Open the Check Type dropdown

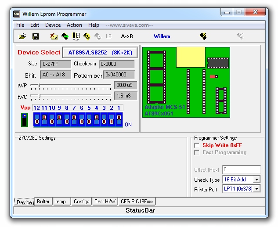pyautogui.click(x=257, y=180)
